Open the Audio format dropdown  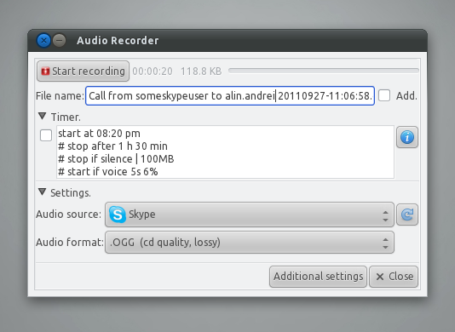pyautogui.click(x=250, y=243)
